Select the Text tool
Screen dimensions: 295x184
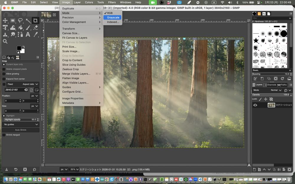(x=28, y=34)
